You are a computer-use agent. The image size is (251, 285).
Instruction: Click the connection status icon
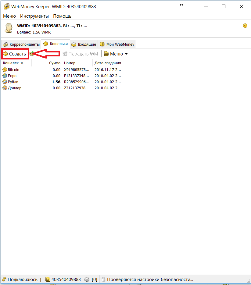4,279
